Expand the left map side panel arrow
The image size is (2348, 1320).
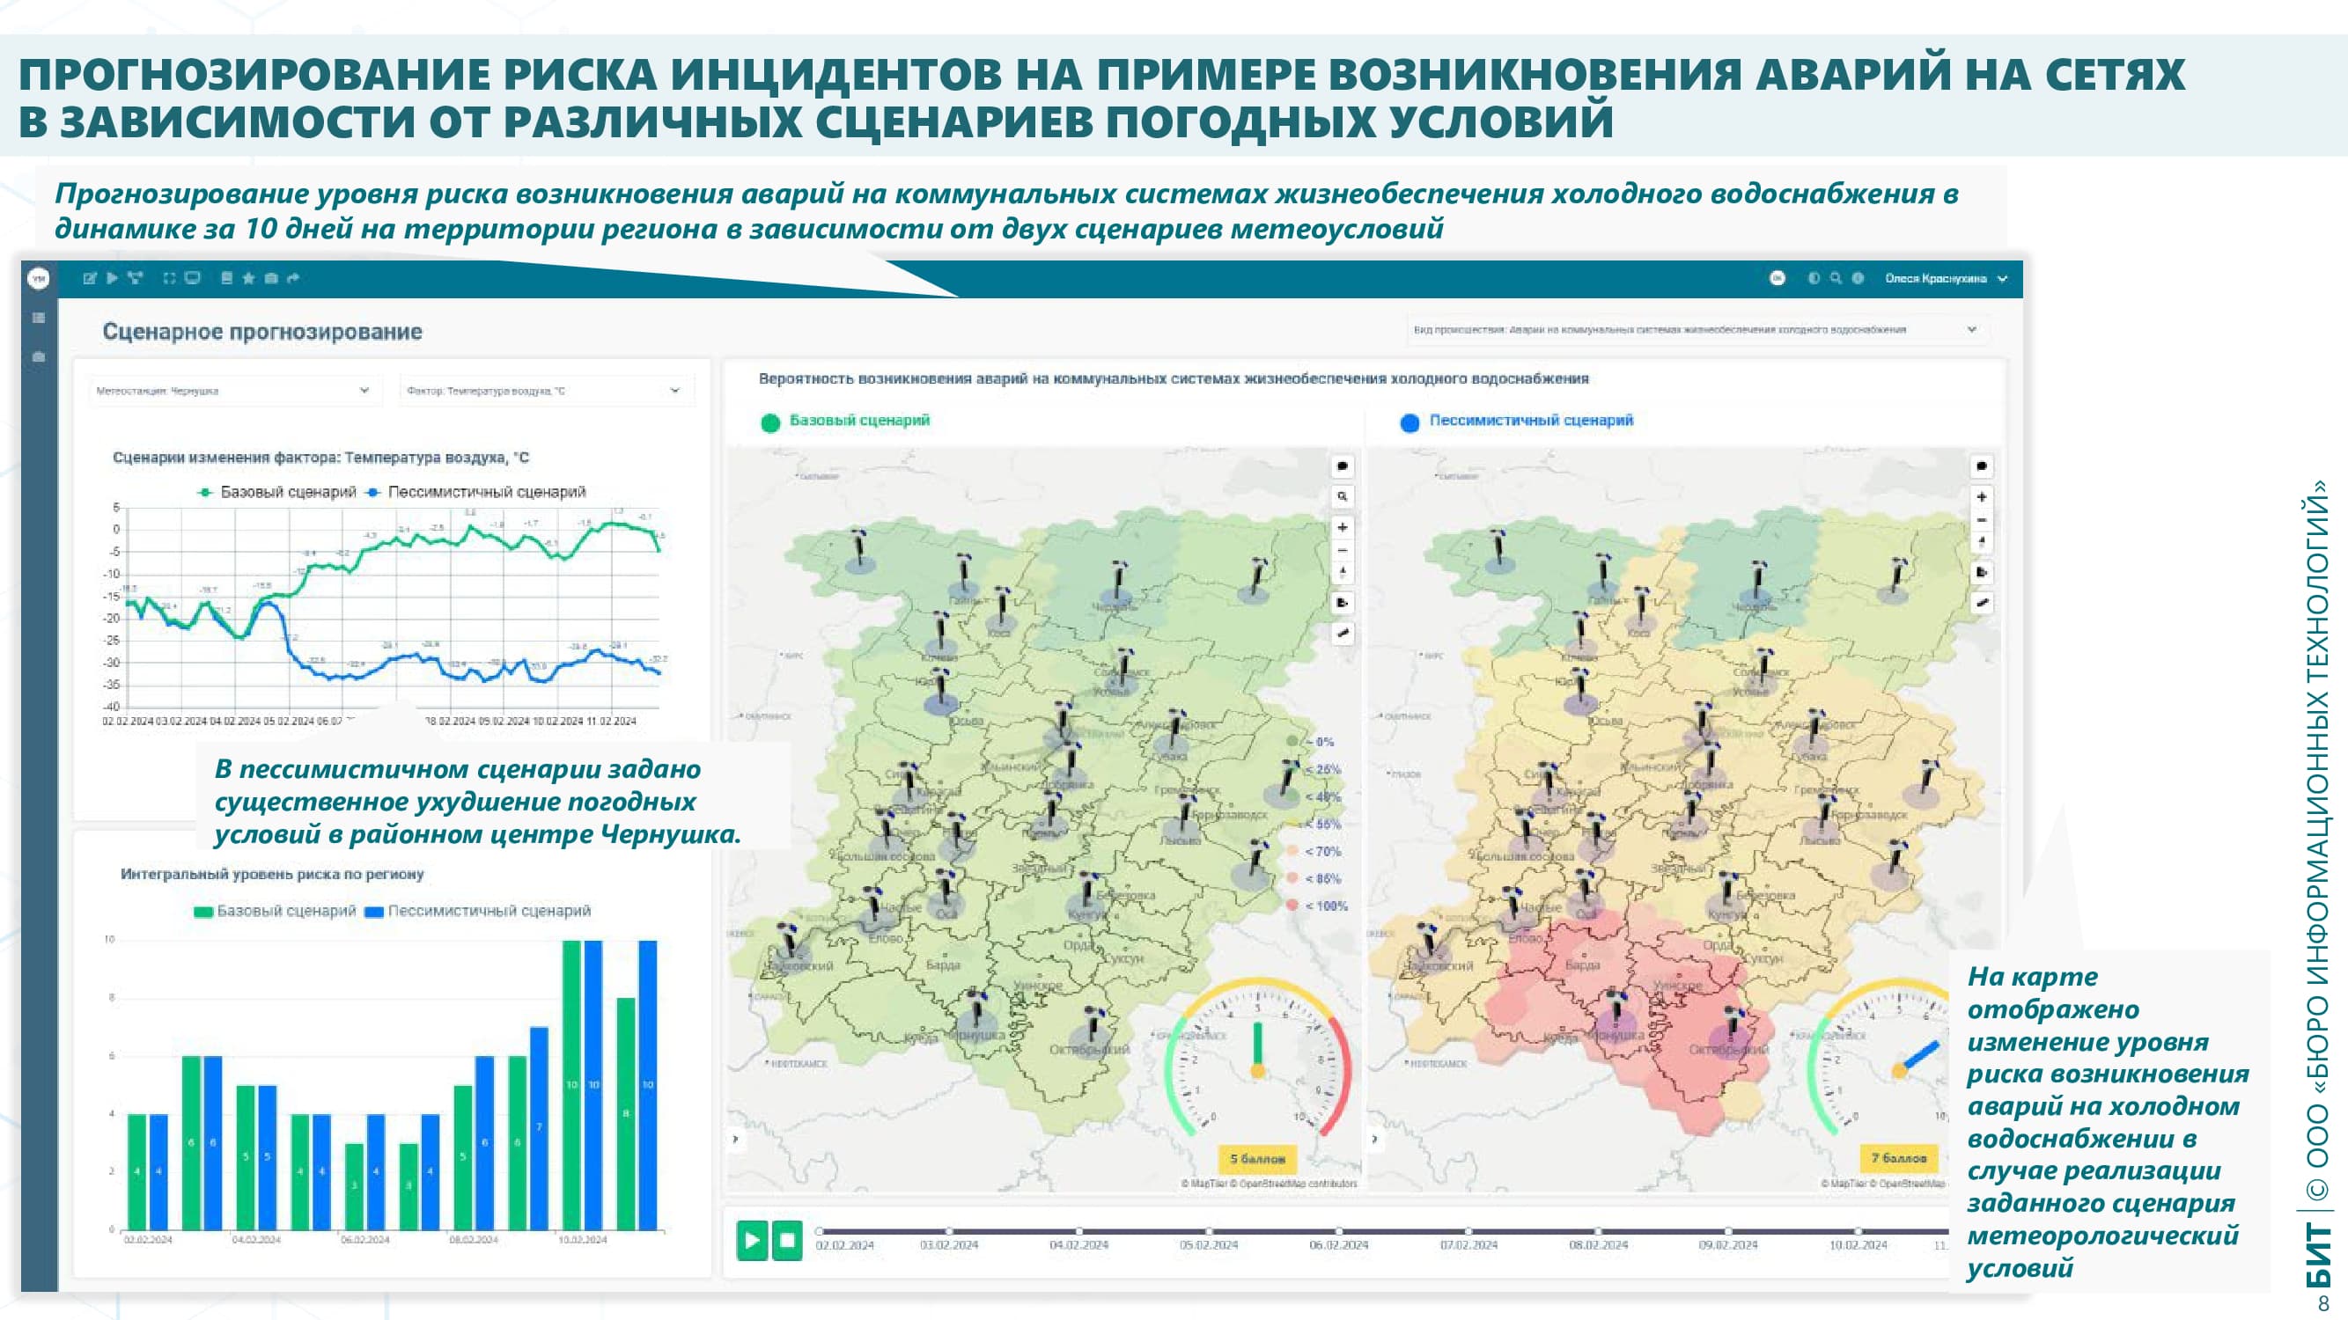click(x=736, y=1140)
